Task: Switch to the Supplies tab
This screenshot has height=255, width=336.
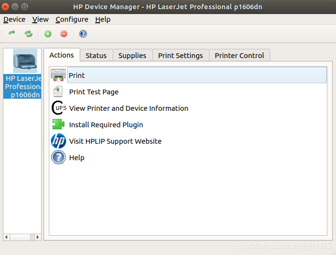Action: (x=132, y=56)
